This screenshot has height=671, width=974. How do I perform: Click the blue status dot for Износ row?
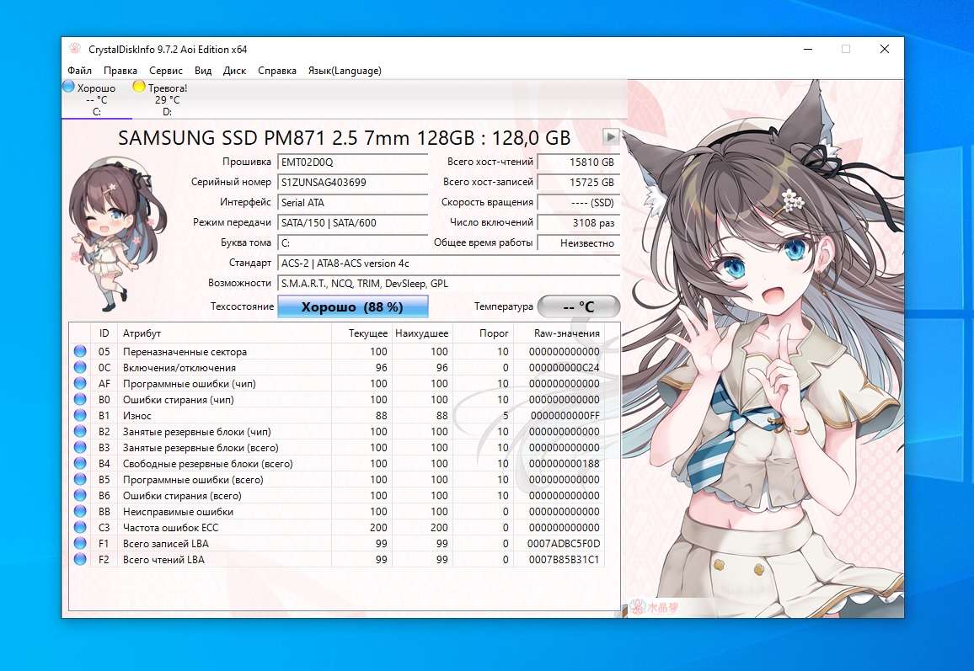point(80,416)
